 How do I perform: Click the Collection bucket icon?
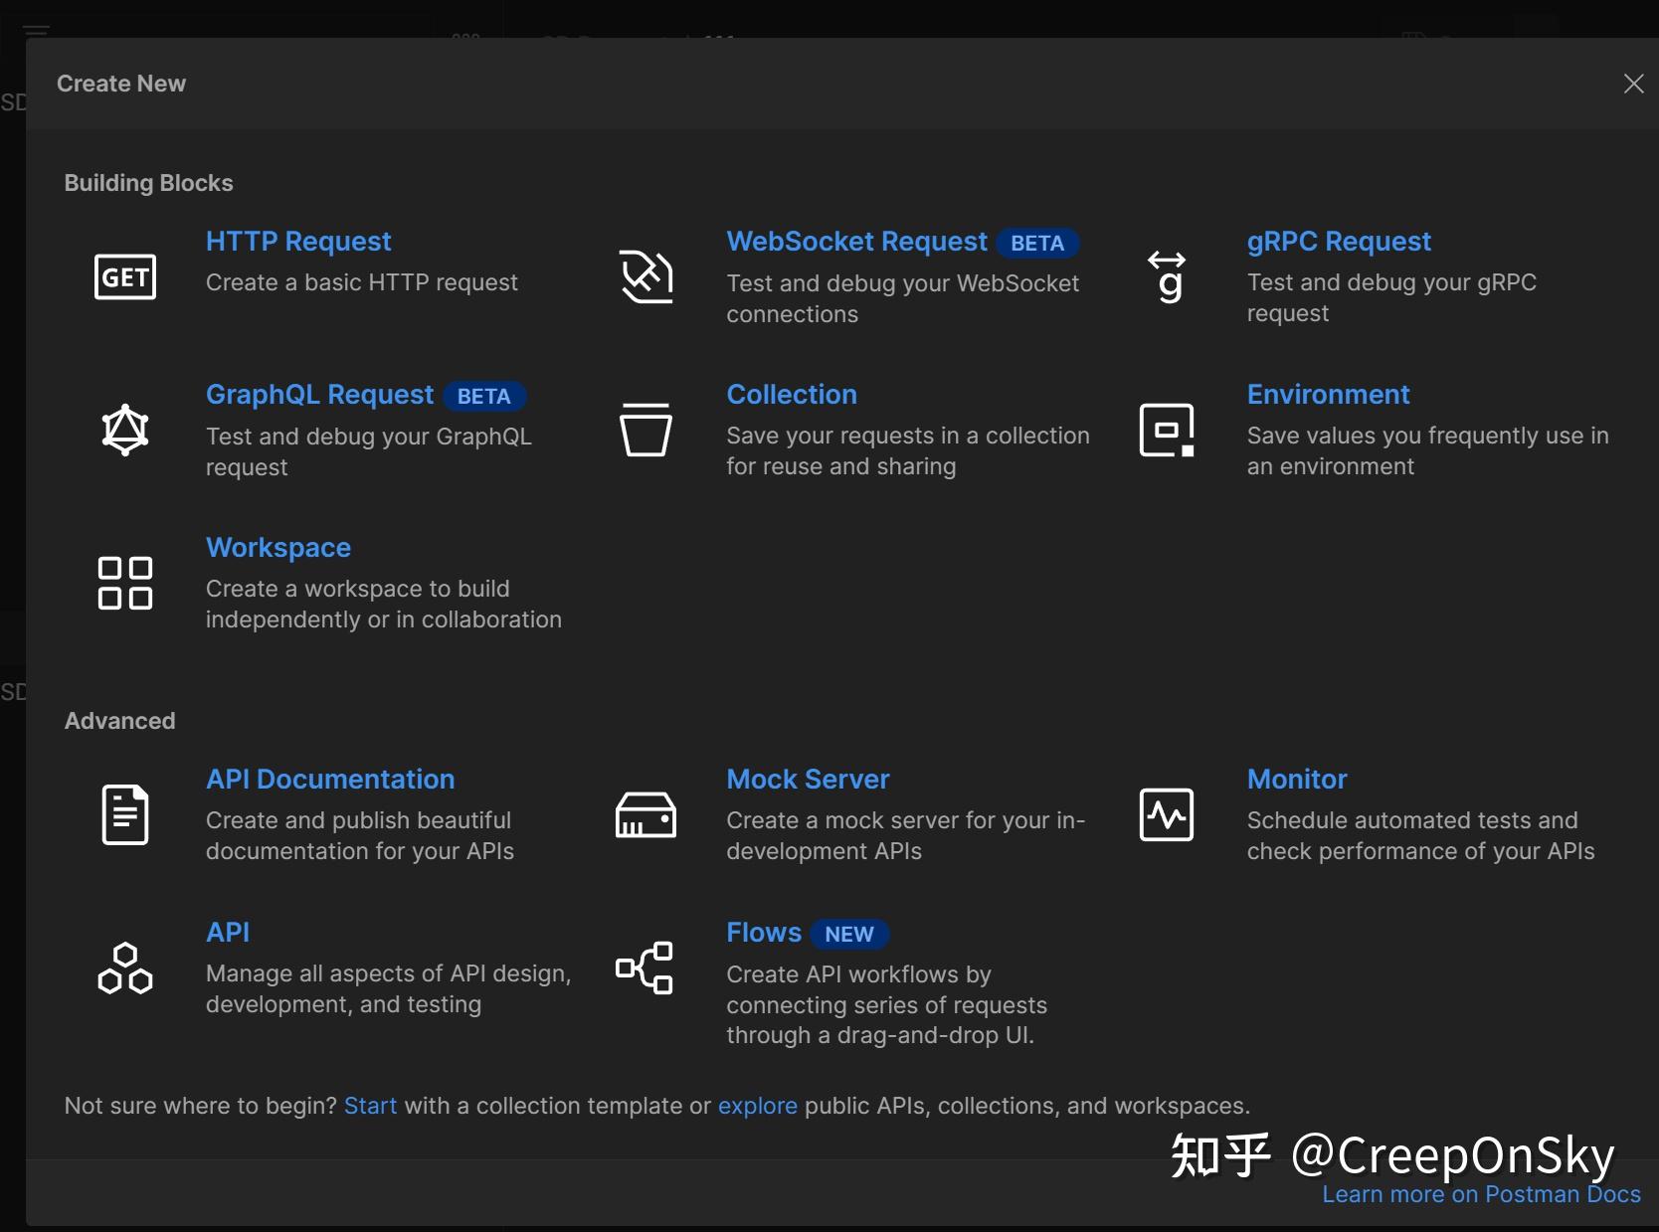pyautogui.click(x=645, y=430)
